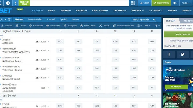Select odds 1.612 for Arsenal win
Viewport: 193px width, 108px height.
[x=60, y=41]
